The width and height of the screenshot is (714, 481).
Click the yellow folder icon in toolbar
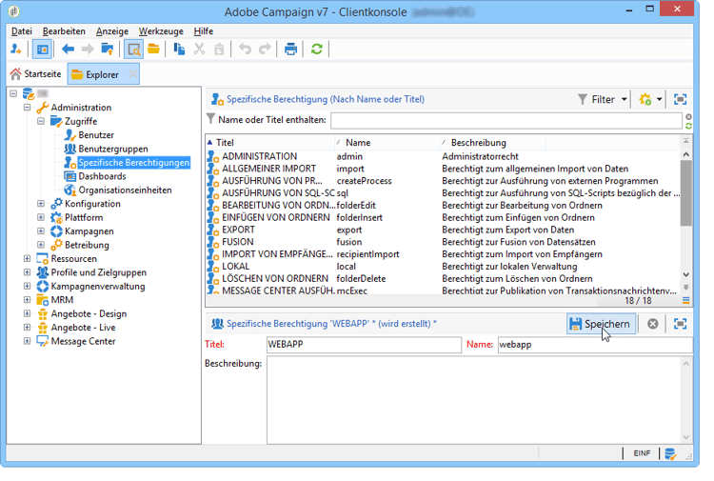[152, 50]
